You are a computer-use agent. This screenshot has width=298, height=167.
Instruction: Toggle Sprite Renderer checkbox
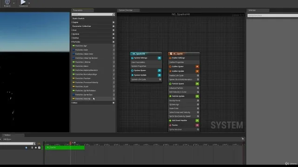pos(198,129)
